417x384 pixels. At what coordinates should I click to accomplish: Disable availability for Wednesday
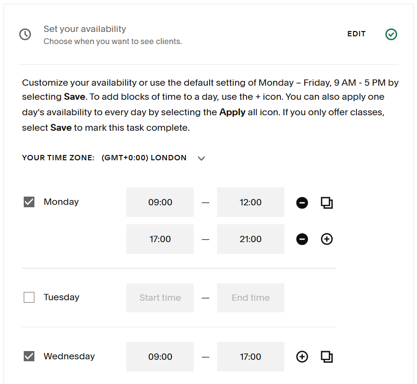click(29, 356)
